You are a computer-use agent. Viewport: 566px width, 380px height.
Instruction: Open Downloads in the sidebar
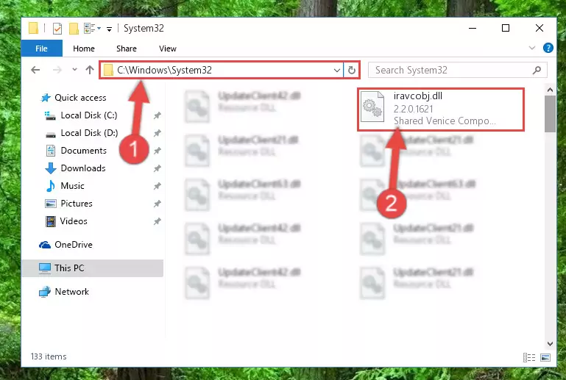coord(76,168)
